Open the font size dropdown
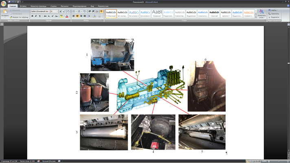 point(57,11)
